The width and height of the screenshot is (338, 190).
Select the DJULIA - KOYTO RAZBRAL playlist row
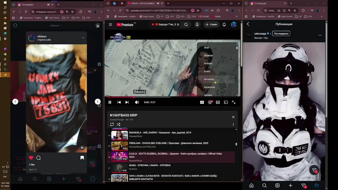click(171, 157)
